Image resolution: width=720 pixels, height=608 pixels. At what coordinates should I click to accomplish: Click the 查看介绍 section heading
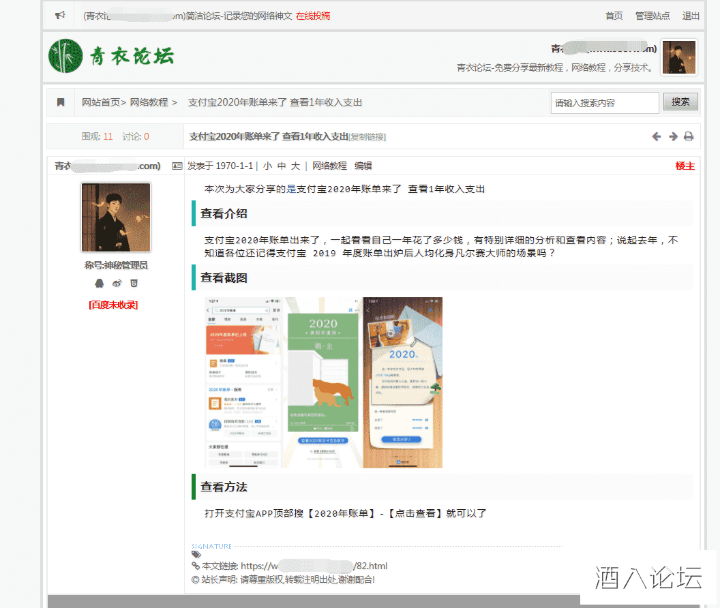click(224, 213)
